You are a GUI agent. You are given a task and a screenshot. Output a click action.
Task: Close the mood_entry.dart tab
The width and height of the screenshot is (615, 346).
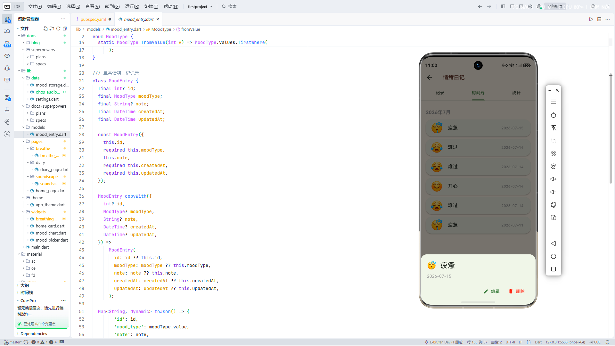tap(158, 19)
